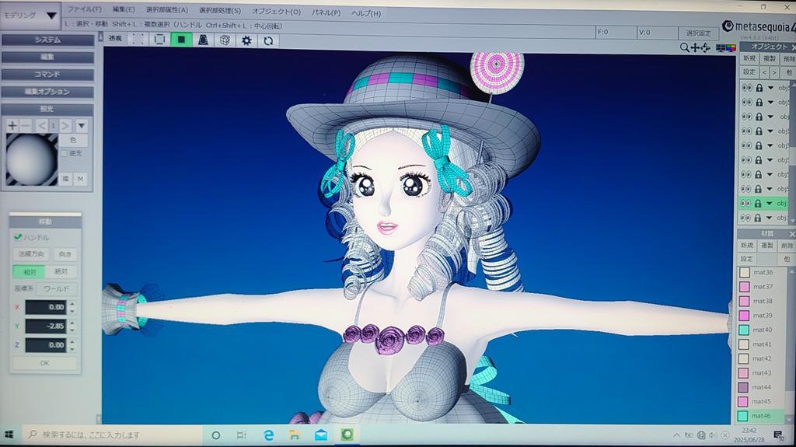Open the モデリング mode dropdown
The width and height of the screenshot is (796, 447).
(x=30, y=16)
